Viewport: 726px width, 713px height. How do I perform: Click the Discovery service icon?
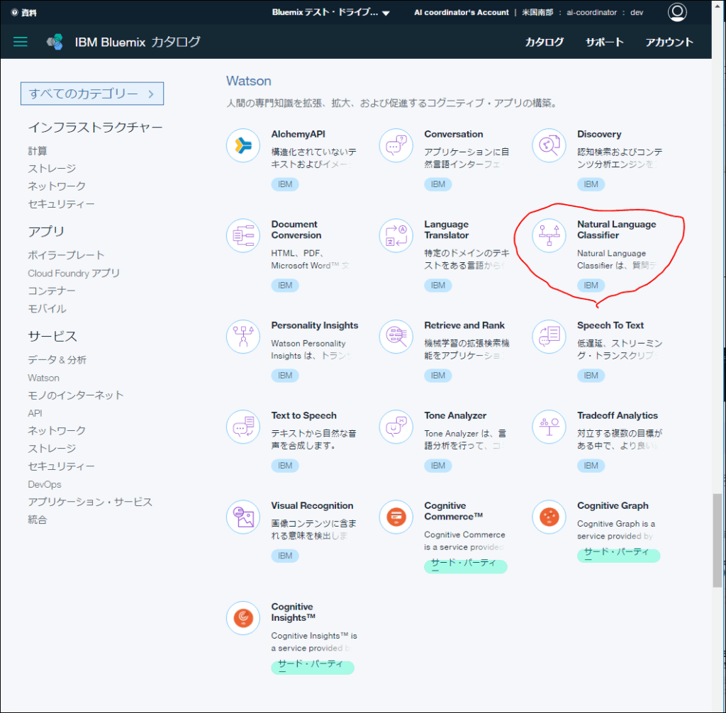[x=549, y=145]
